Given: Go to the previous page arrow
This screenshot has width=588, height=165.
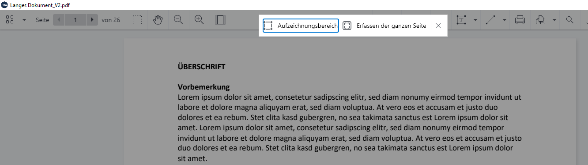Looking at the screenshot, I should tap(59, 20).
